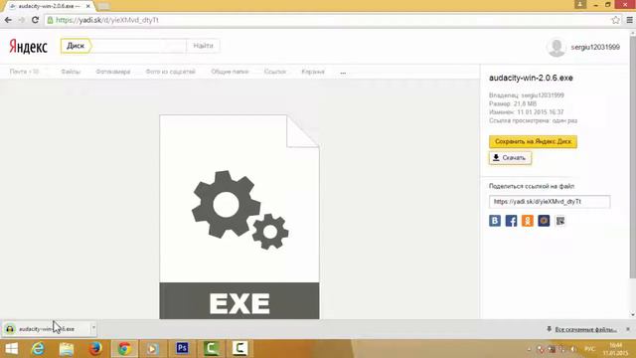This screenshot has height=358, width=636.
Task: Click the Найти search button
Action: coord(203,46)
